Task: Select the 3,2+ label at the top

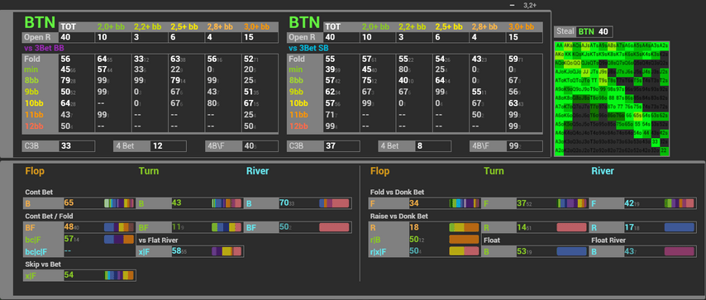Action: point(529,5)
